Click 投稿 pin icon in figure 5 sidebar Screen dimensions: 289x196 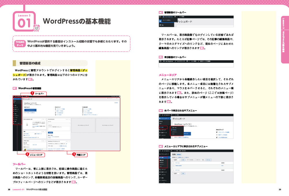coord(160,158)
